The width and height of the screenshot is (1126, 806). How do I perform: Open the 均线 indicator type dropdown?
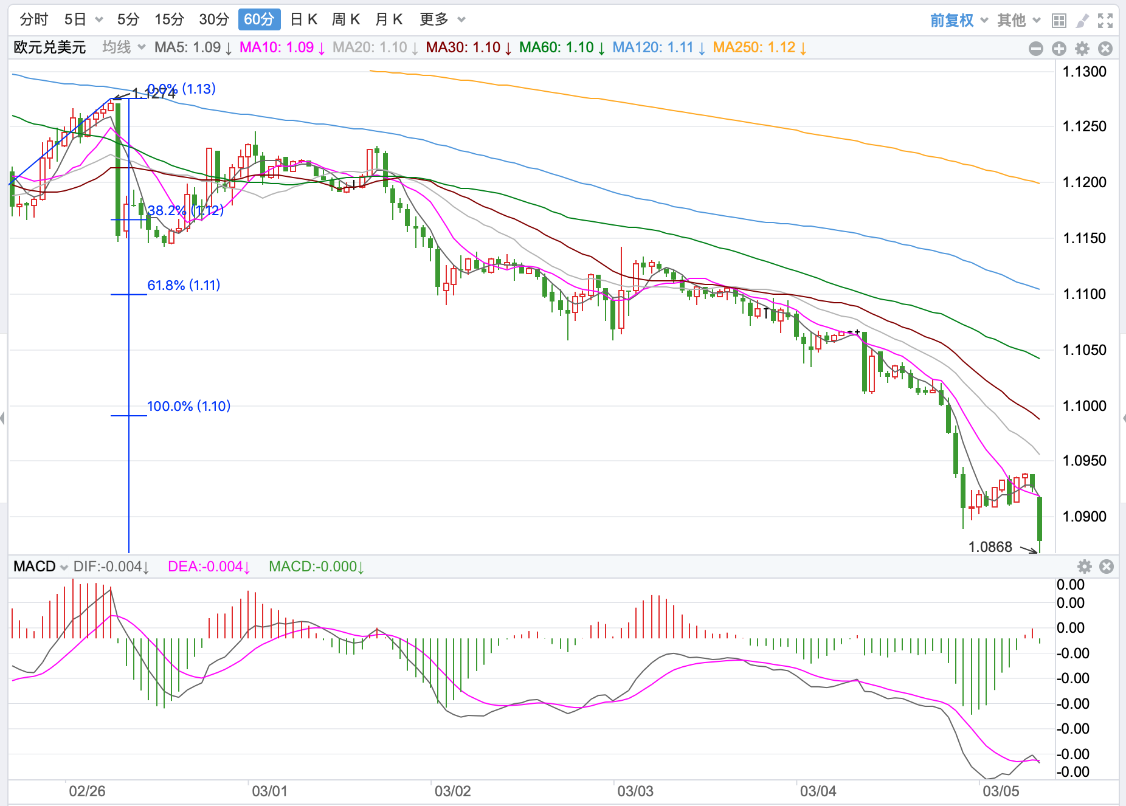pyautogui.click(x=123, y=47)
